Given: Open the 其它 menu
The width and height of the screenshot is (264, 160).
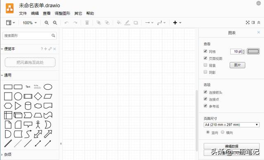Looking at the screenshot, I should (x=78, y=13).
